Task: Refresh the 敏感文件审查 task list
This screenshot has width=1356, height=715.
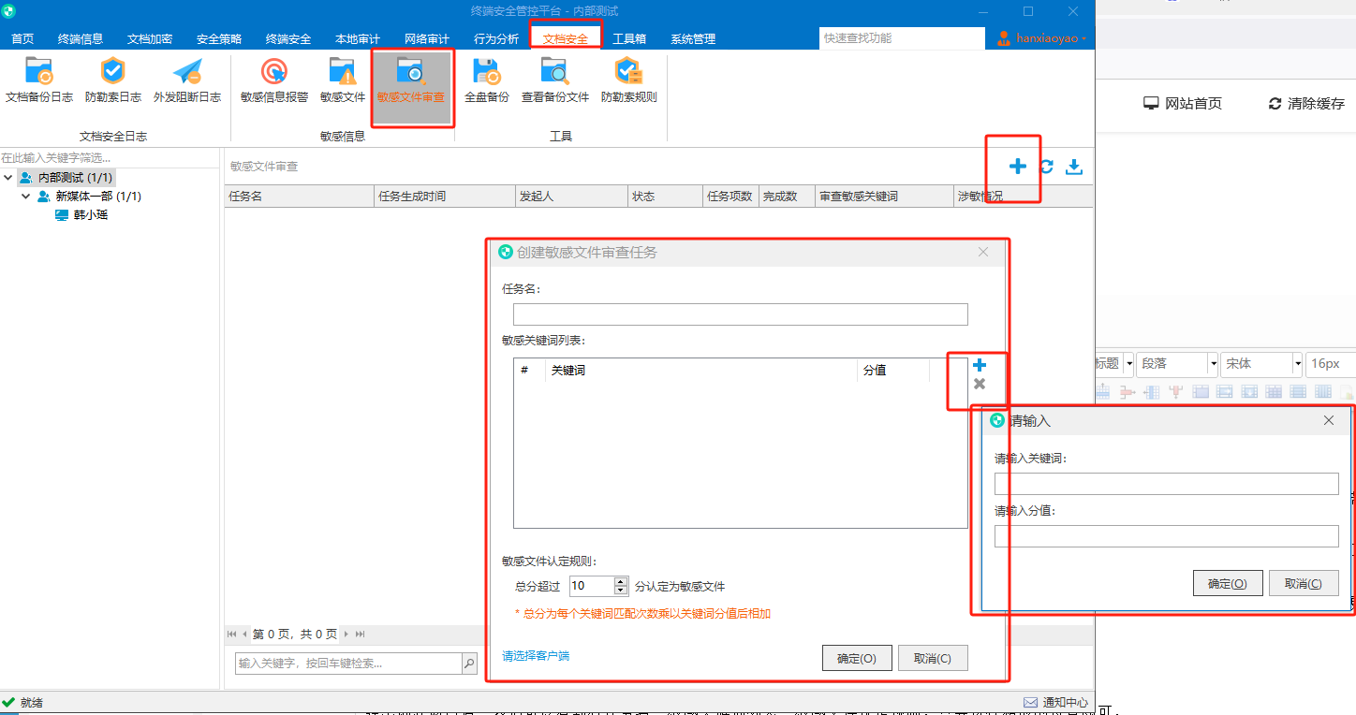Action: [1046, 167]
